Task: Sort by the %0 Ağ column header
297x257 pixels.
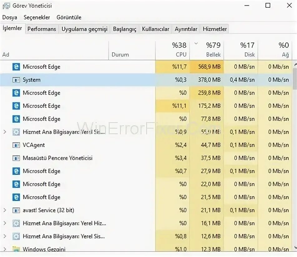Action: coord(275,51)
